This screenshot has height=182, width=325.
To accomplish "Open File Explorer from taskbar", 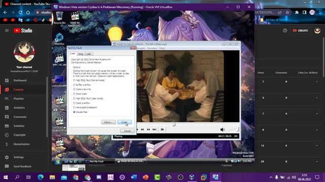I will (x=52, y=177).
